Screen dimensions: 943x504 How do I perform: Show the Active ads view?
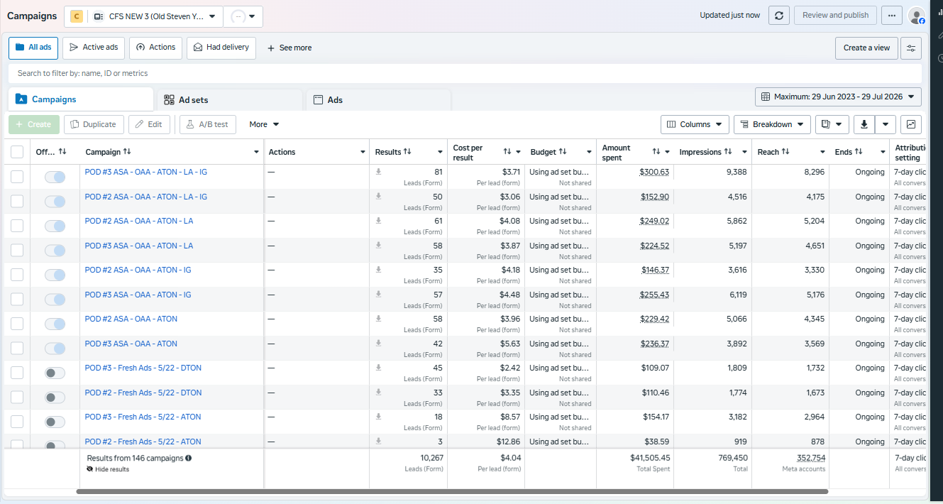click(94, 48)
